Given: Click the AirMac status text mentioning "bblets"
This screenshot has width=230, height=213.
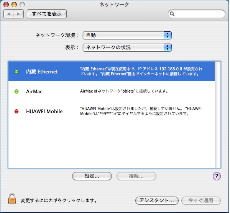Looking at the screenshot, I should pos(124,91).
